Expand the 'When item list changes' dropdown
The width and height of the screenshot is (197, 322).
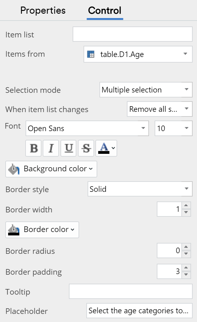coord(160,109)
